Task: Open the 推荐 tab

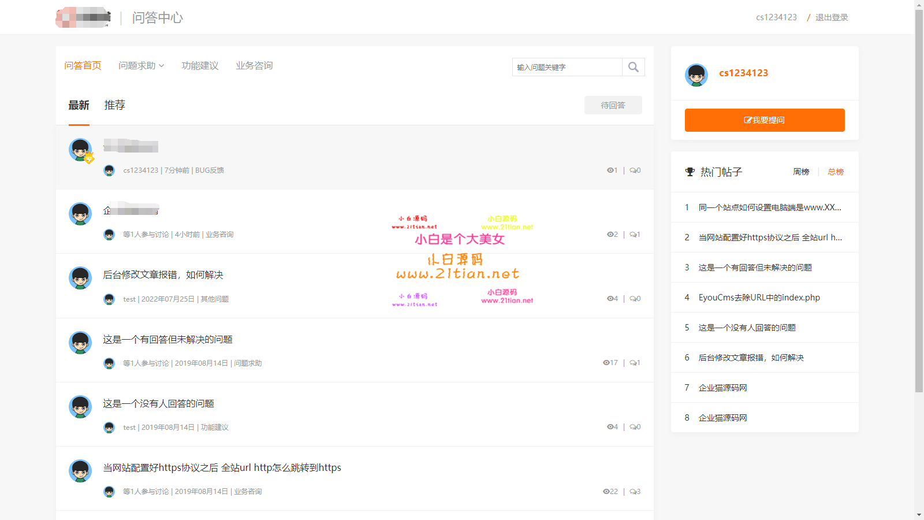Action: (x=114, y=105)
